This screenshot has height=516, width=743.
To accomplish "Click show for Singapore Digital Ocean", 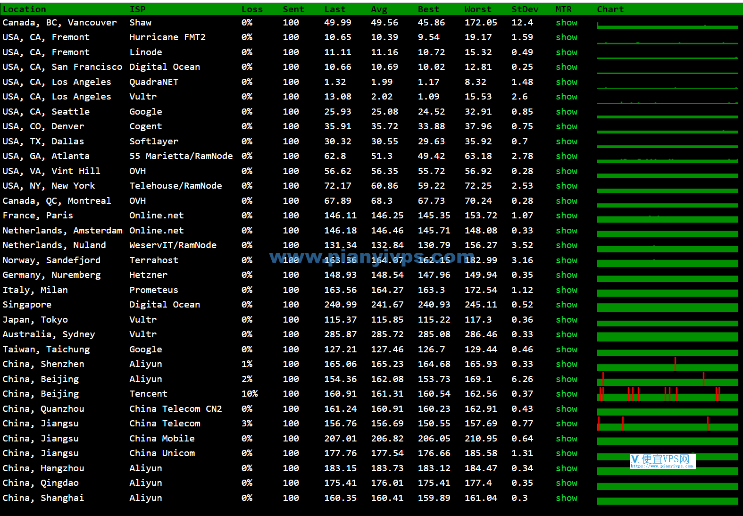I will click(x=566, y=305).
